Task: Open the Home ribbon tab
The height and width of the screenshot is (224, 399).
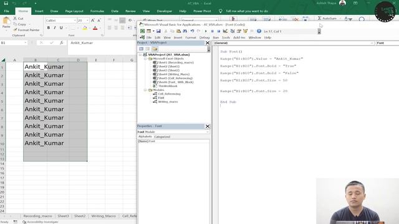Action: pos(23,11)
